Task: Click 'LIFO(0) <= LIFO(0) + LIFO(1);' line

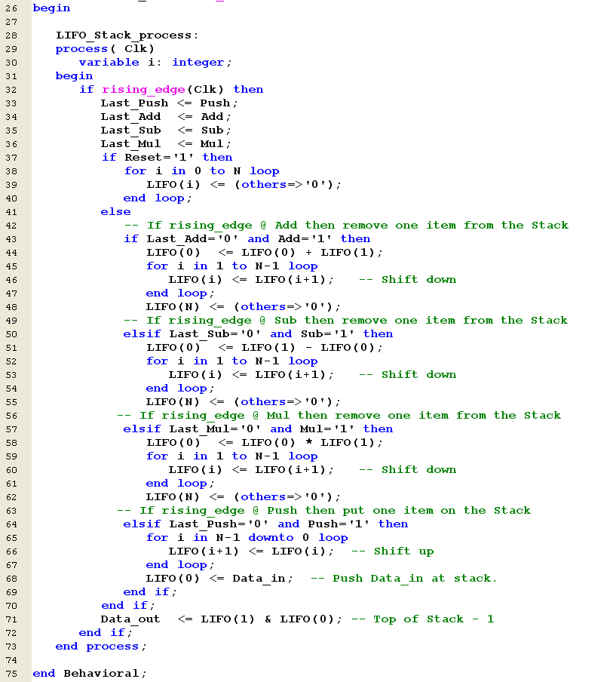Action: pyautogui.click(x=265, y=252)
